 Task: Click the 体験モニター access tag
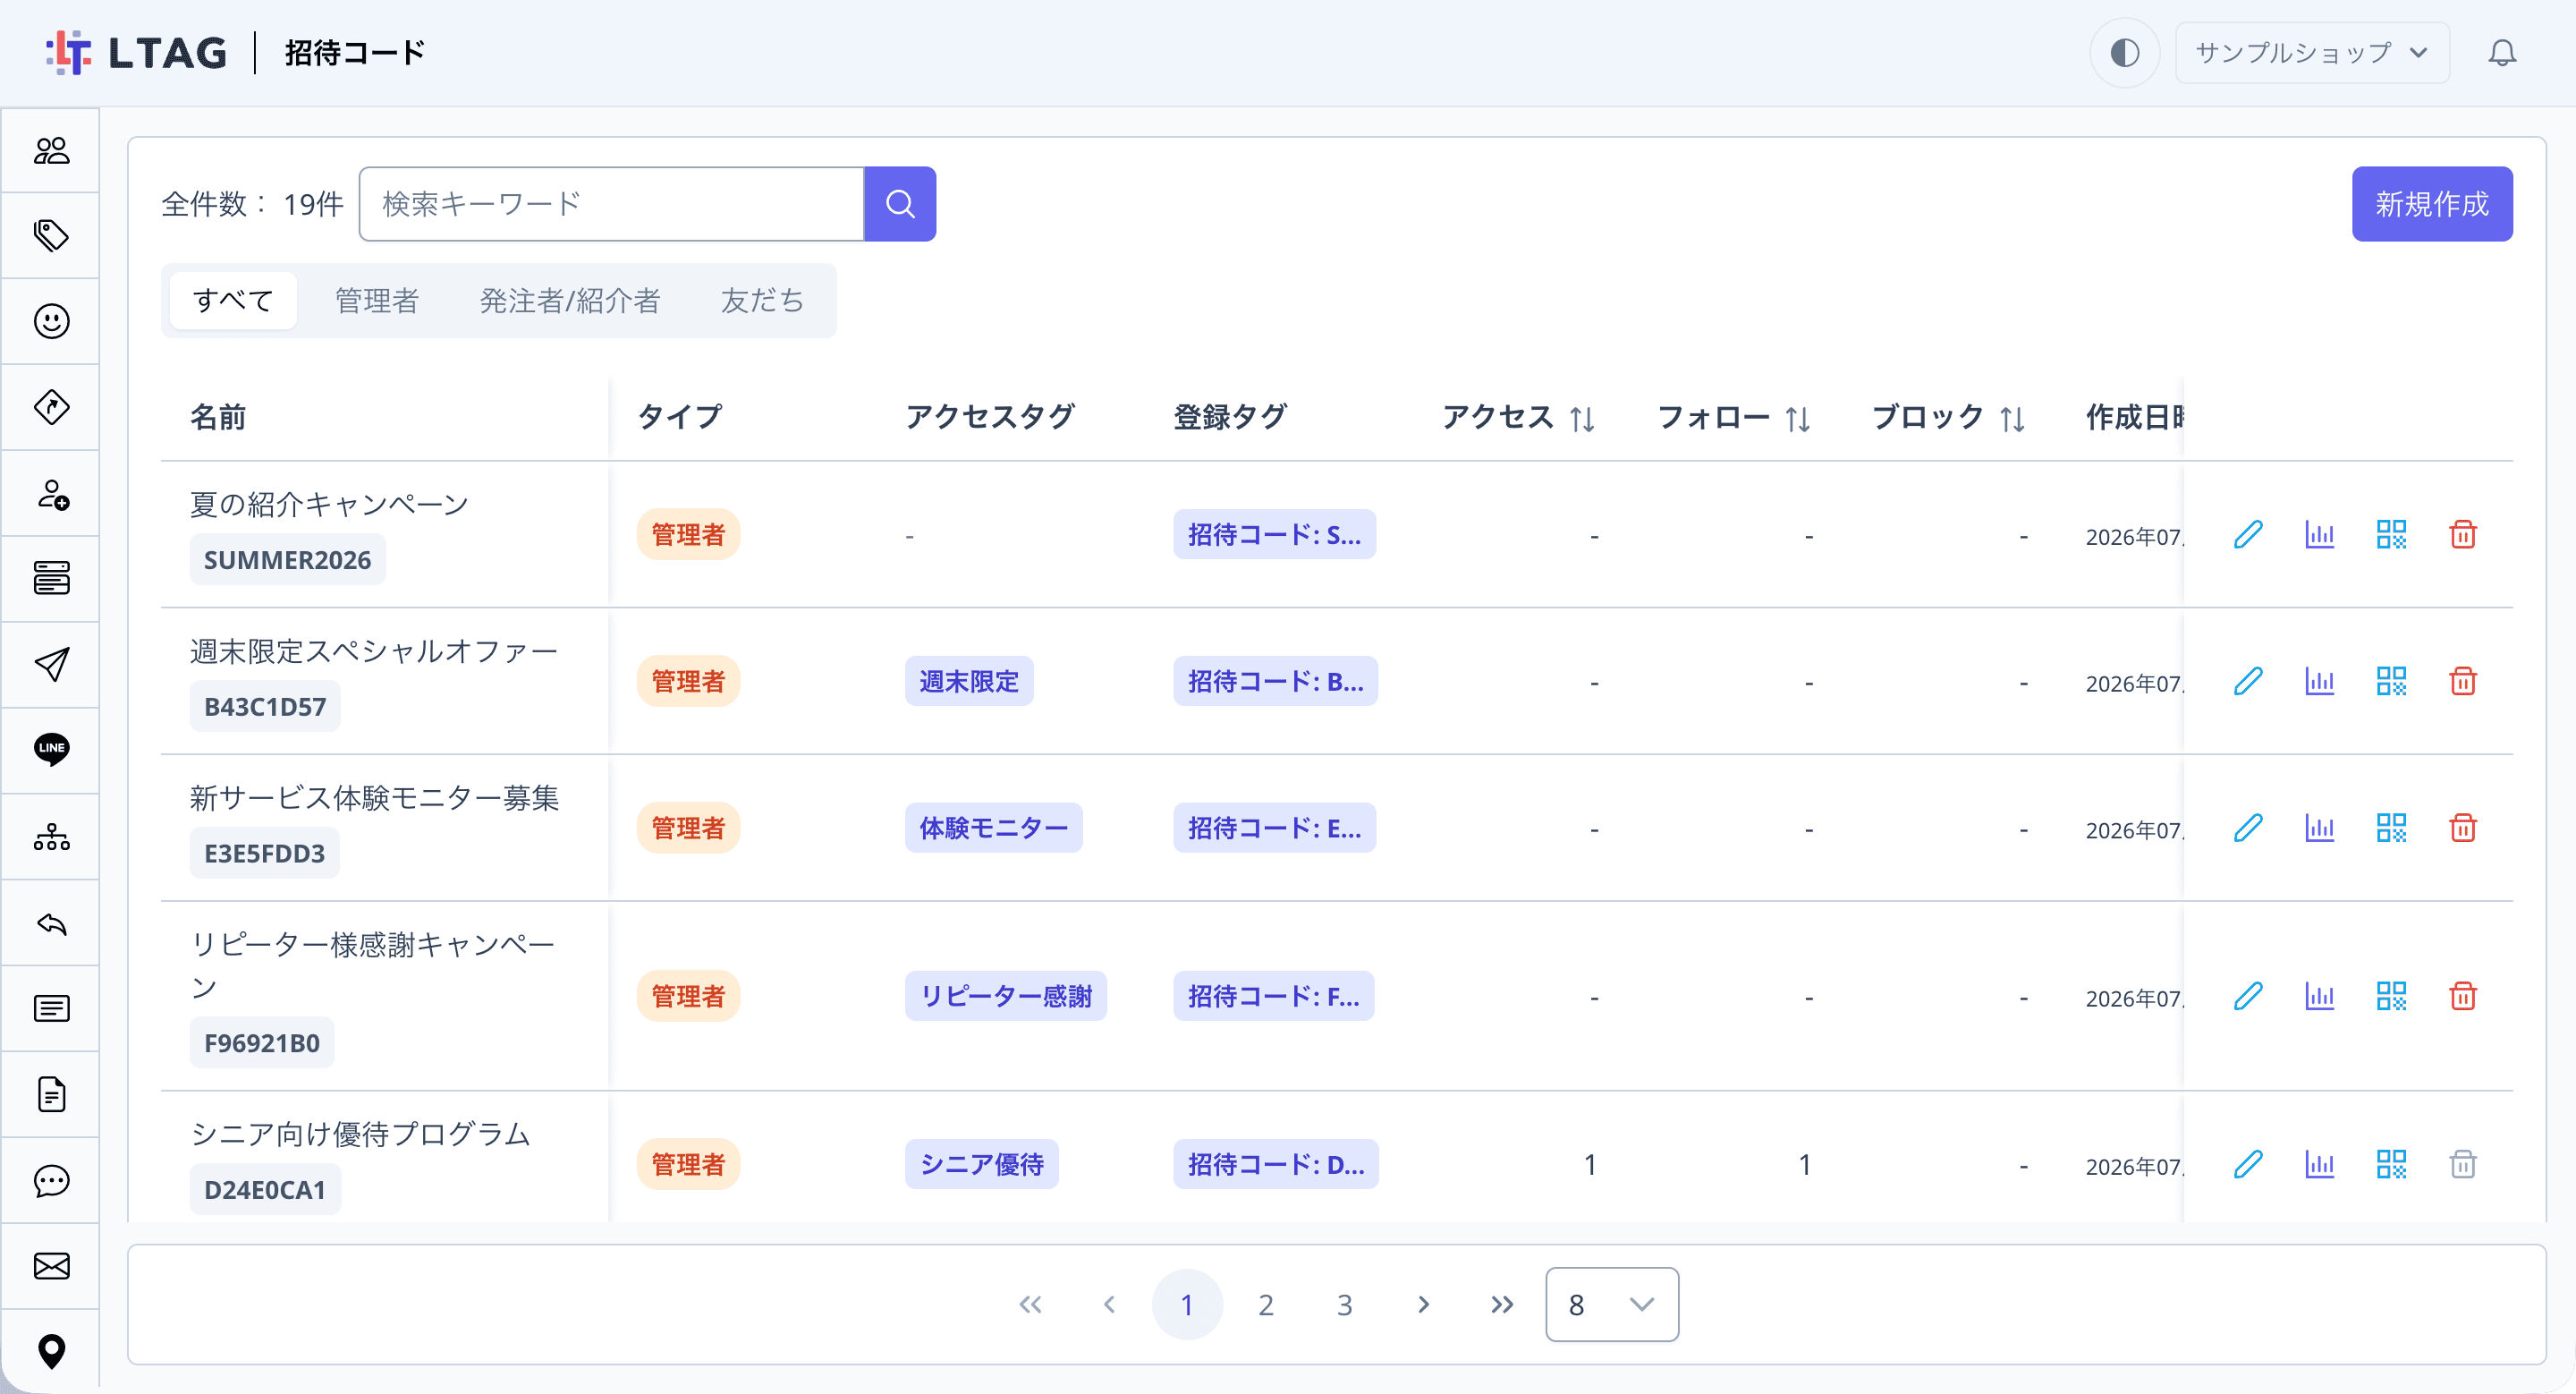click(x=994, y=828)
